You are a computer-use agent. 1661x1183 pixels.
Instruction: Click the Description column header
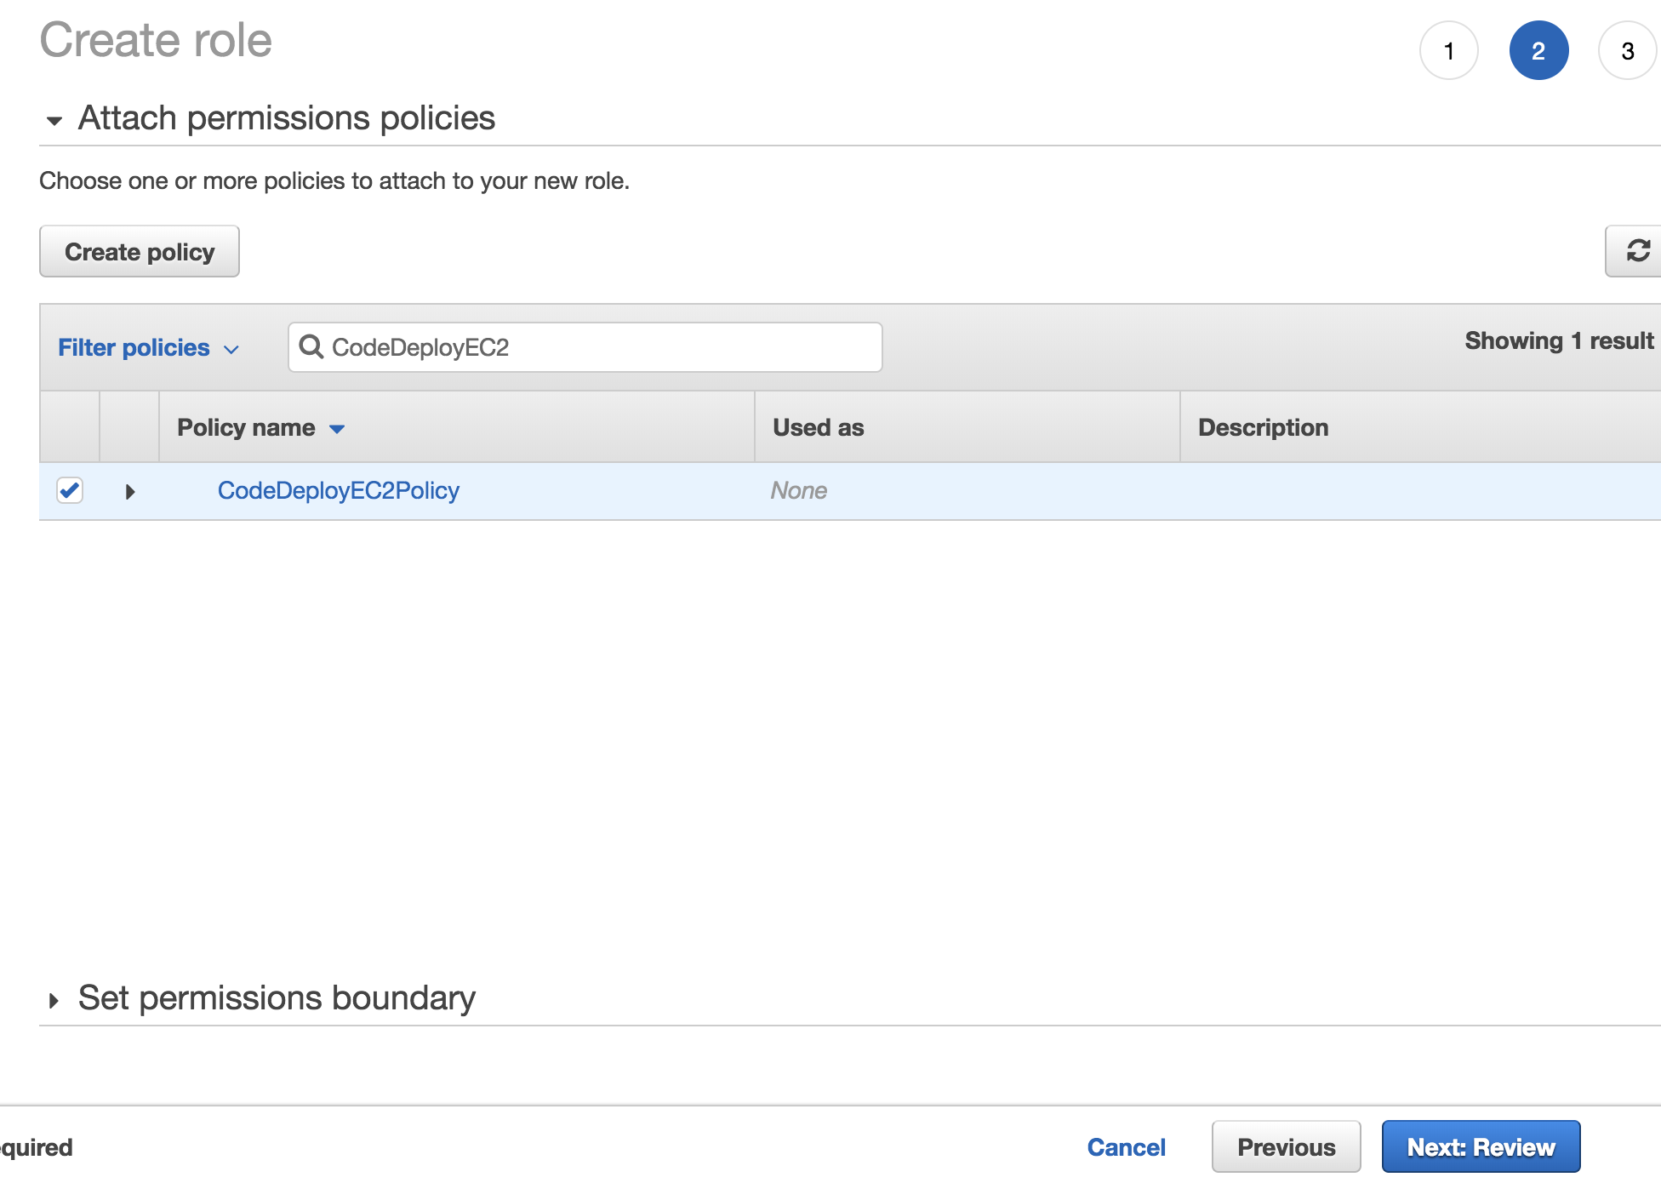click(1263, 427)
